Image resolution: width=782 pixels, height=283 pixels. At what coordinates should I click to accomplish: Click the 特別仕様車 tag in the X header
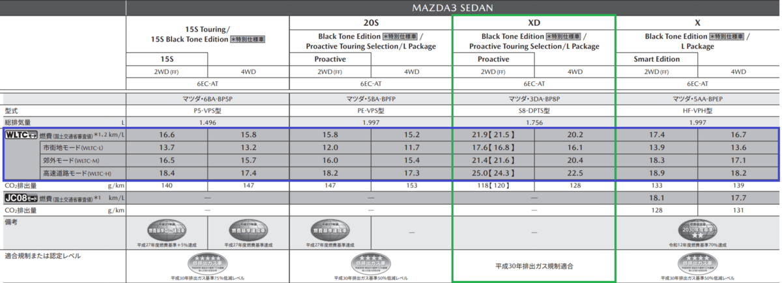tap(727, 36)
